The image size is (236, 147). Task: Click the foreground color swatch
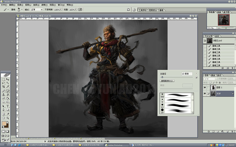(x=4, y=123)
